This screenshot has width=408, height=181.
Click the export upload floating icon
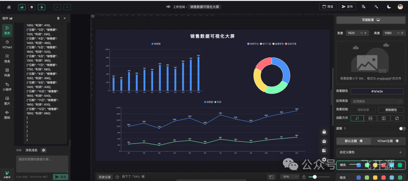[324, 132]
